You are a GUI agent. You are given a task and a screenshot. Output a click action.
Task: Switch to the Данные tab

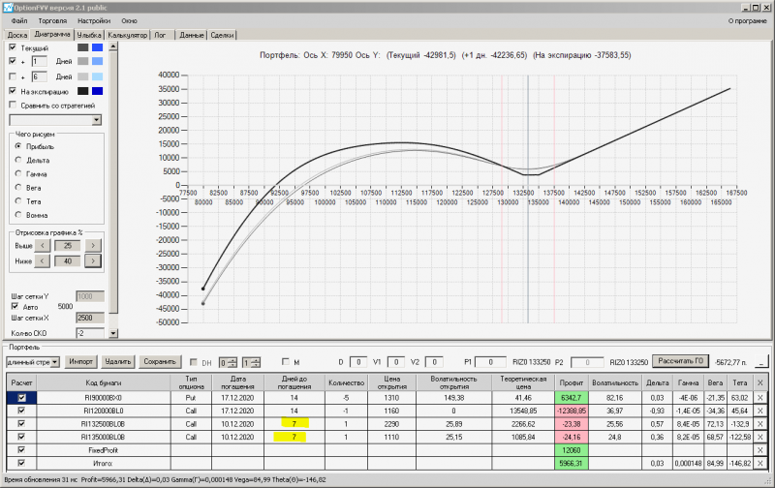tap(191, 35)
